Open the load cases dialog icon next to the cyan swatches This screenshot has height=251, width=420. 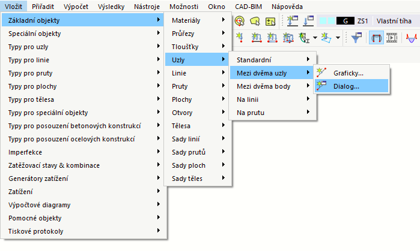308,21
